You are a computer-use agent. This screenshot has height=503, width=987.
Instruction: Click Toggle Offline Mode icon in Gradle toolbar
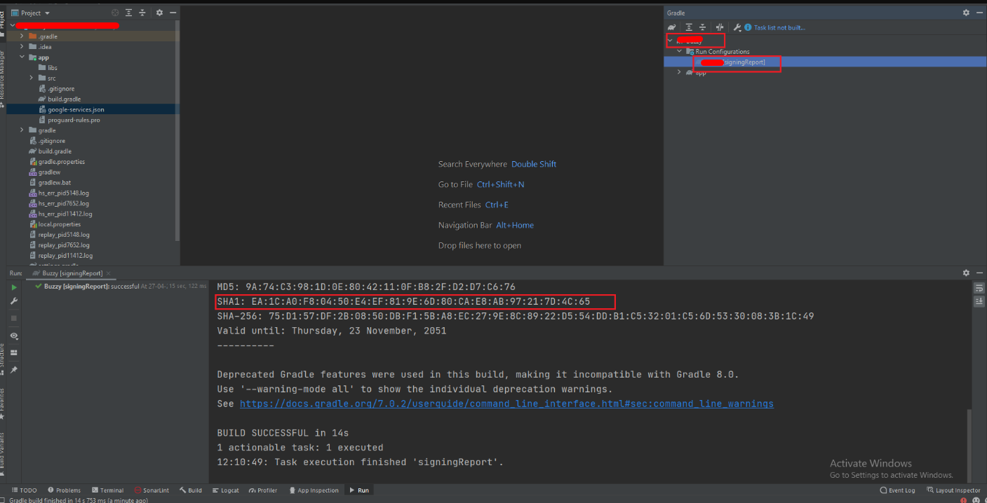(x=720, y=27)
